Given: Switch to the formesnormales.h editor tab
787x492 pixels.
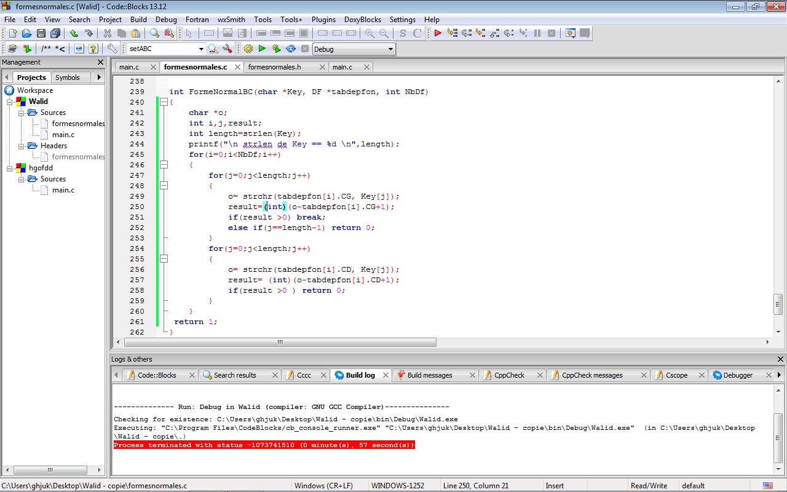Looking at the screenshot, I should coord(274,67).
